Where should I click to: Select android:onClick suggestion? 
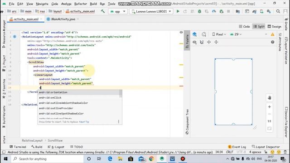78,98
